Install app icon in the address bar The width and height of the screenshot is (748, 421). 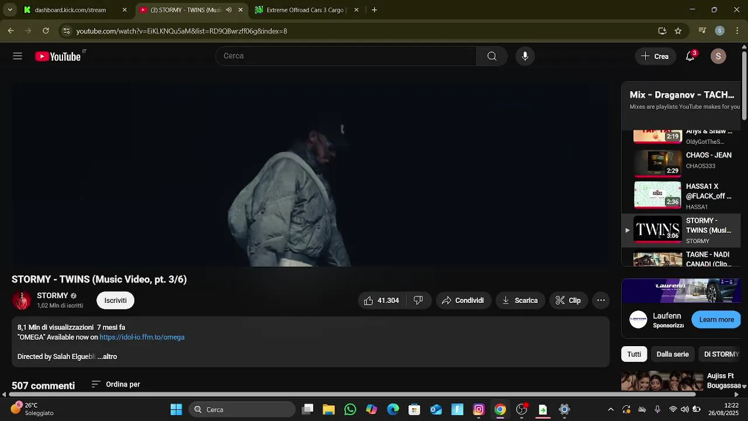pyautogui.click(x=662, y=31)
